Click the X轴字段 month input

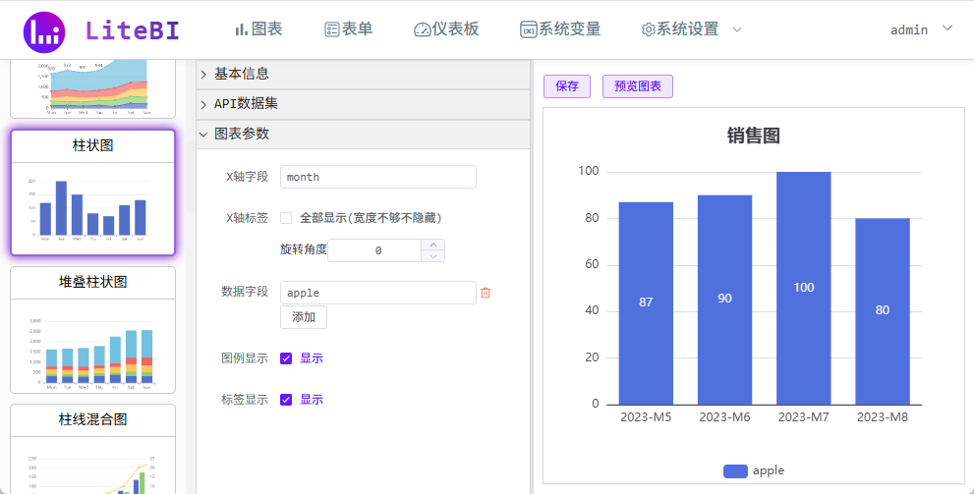(x=378, y=177)
